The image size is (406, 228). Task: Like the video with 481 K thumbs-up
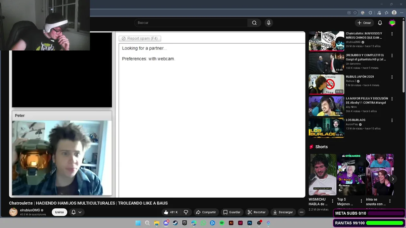pos(171,212)
